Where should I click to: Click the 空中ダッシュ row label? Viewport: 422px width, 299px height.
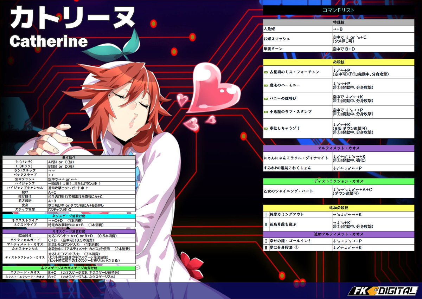coord(25,179)
